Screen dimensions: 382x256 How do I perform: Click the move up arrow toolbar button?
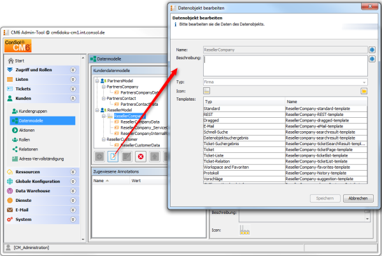(x=155, y=157)
